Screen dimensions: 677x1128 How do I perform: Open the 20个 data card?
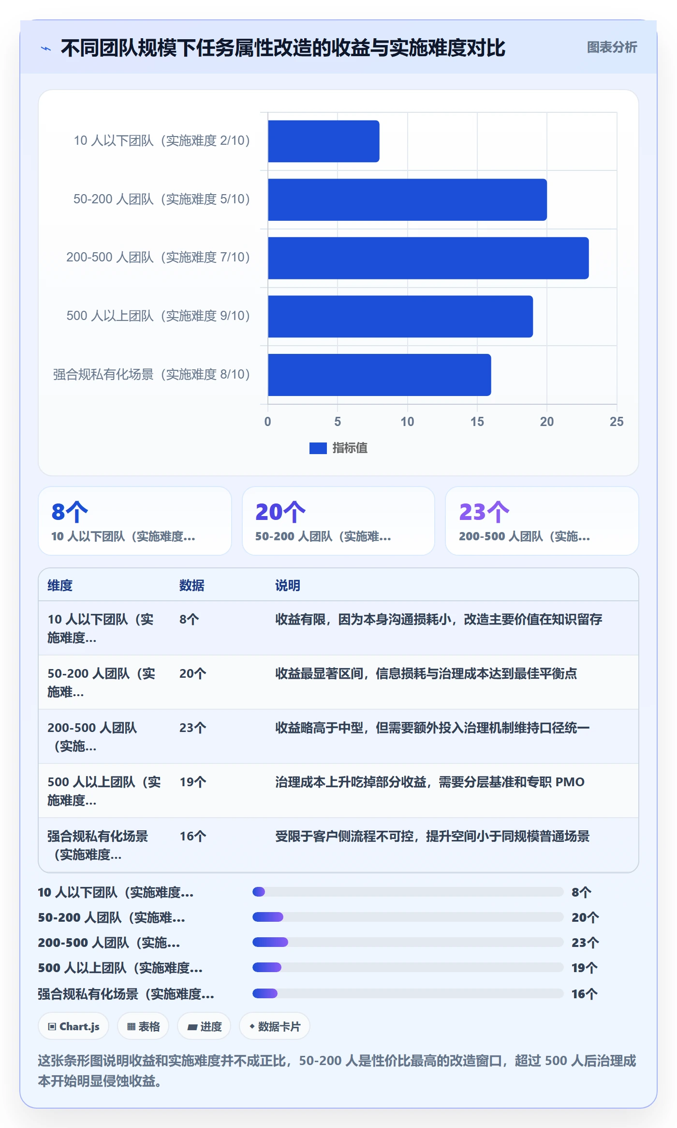pos(338,521)
